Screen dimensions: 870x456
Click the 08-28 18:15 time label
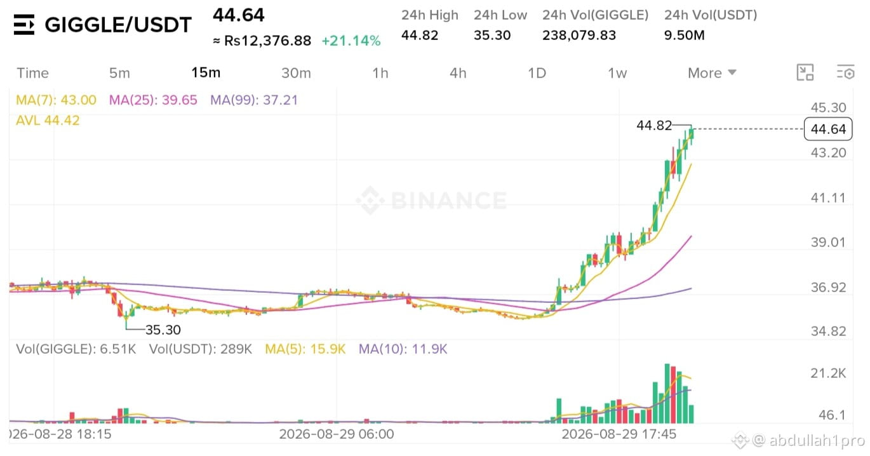pos(60,434)
